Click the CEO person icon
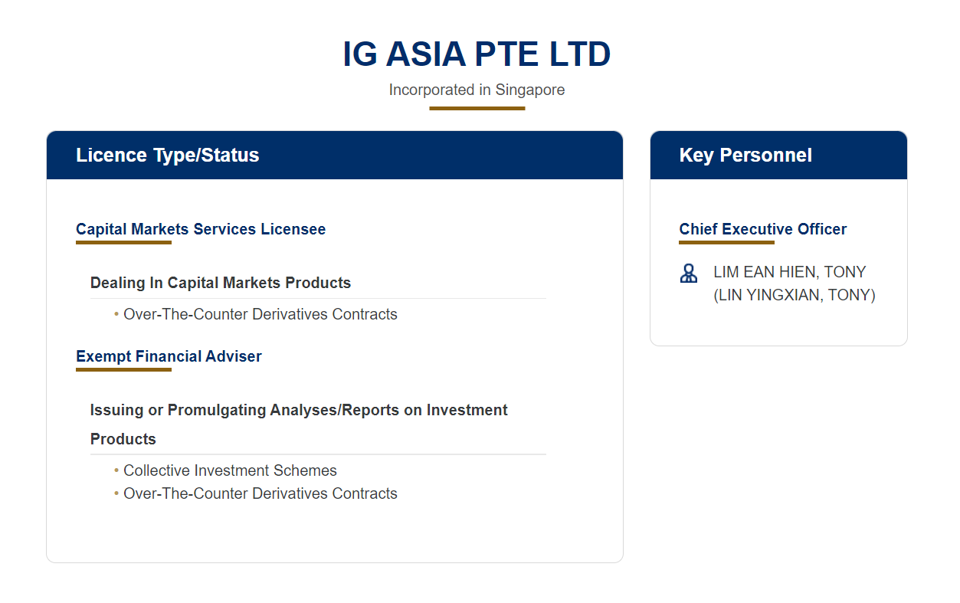Viewport: 960px width, 603px height. [689, 274]
